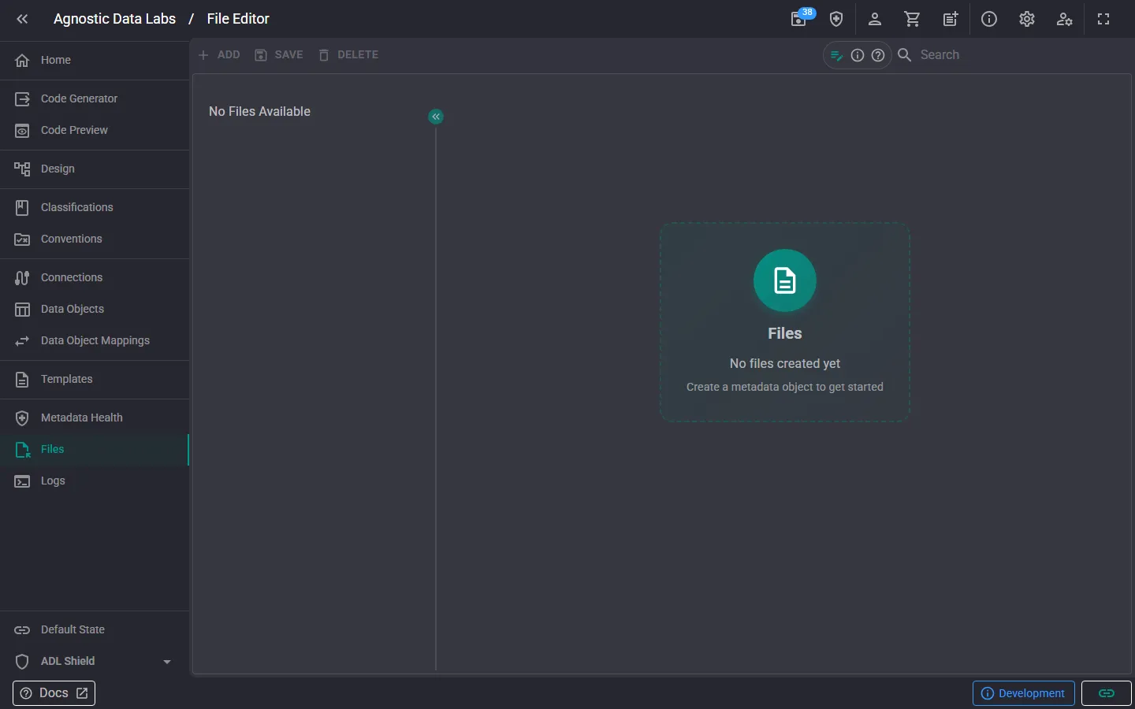Image resolution: width=1135 pixels, height=709 pixels.
Task: Click the Agnostic Data Labs breadcrumb
Action: (x=114, y=19)
